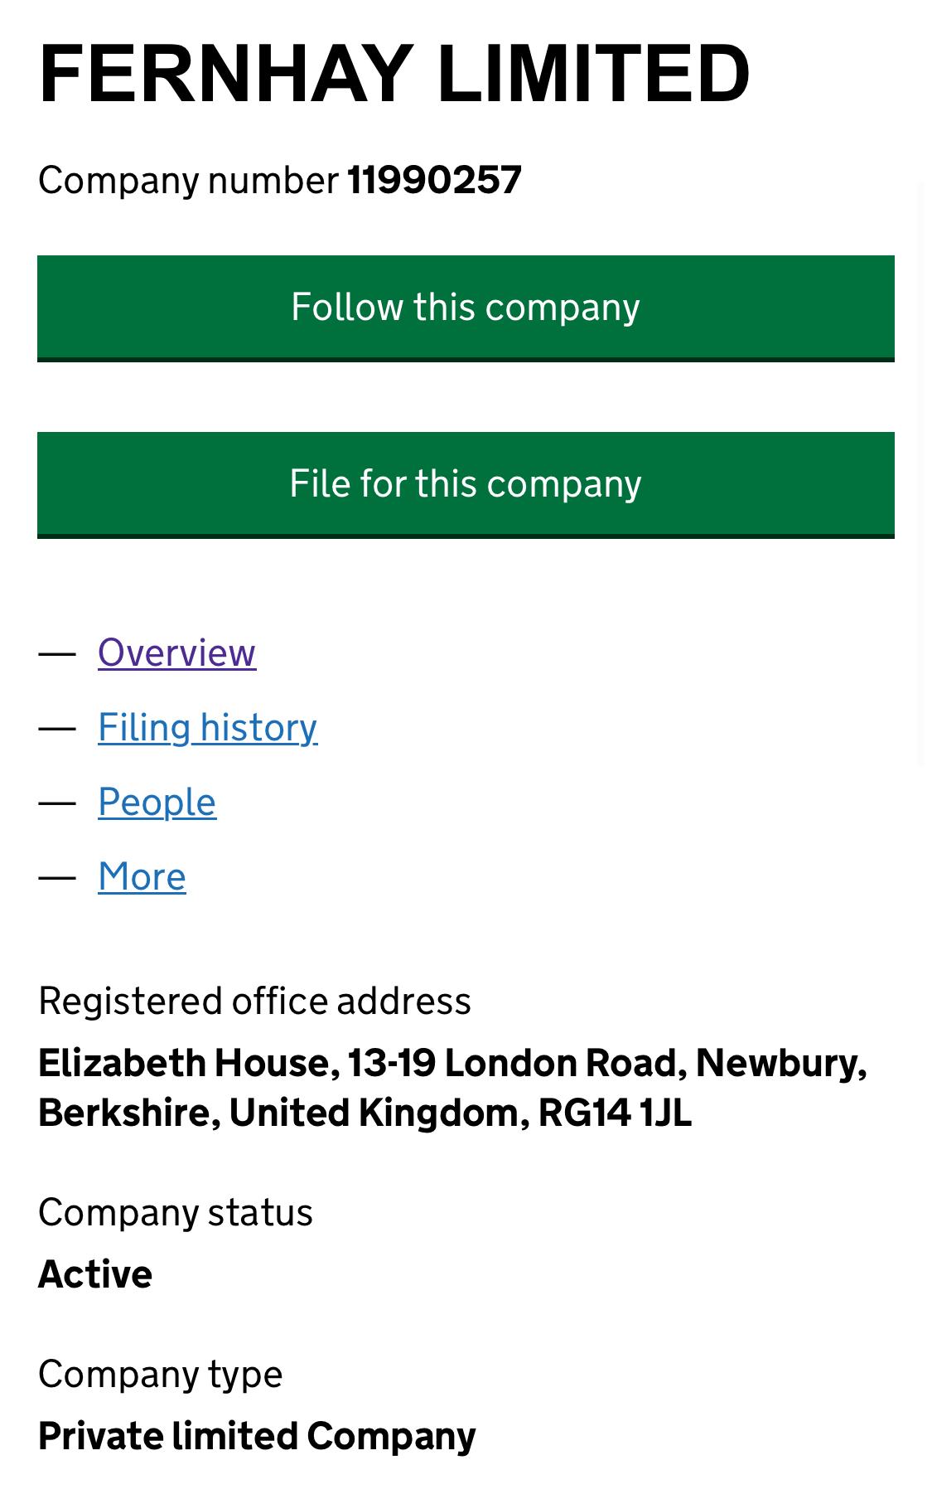
Task: Select the Elizabeth House address line
Action: (452, 1064)
